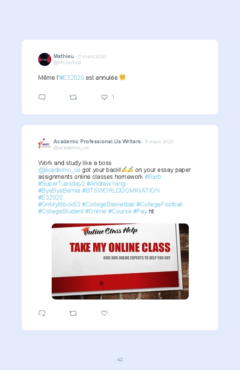Image resolution: width=240 pixels, height=370 pixels.
Task: Open Mathieu's profile avatar
Action: coord(45,59)
